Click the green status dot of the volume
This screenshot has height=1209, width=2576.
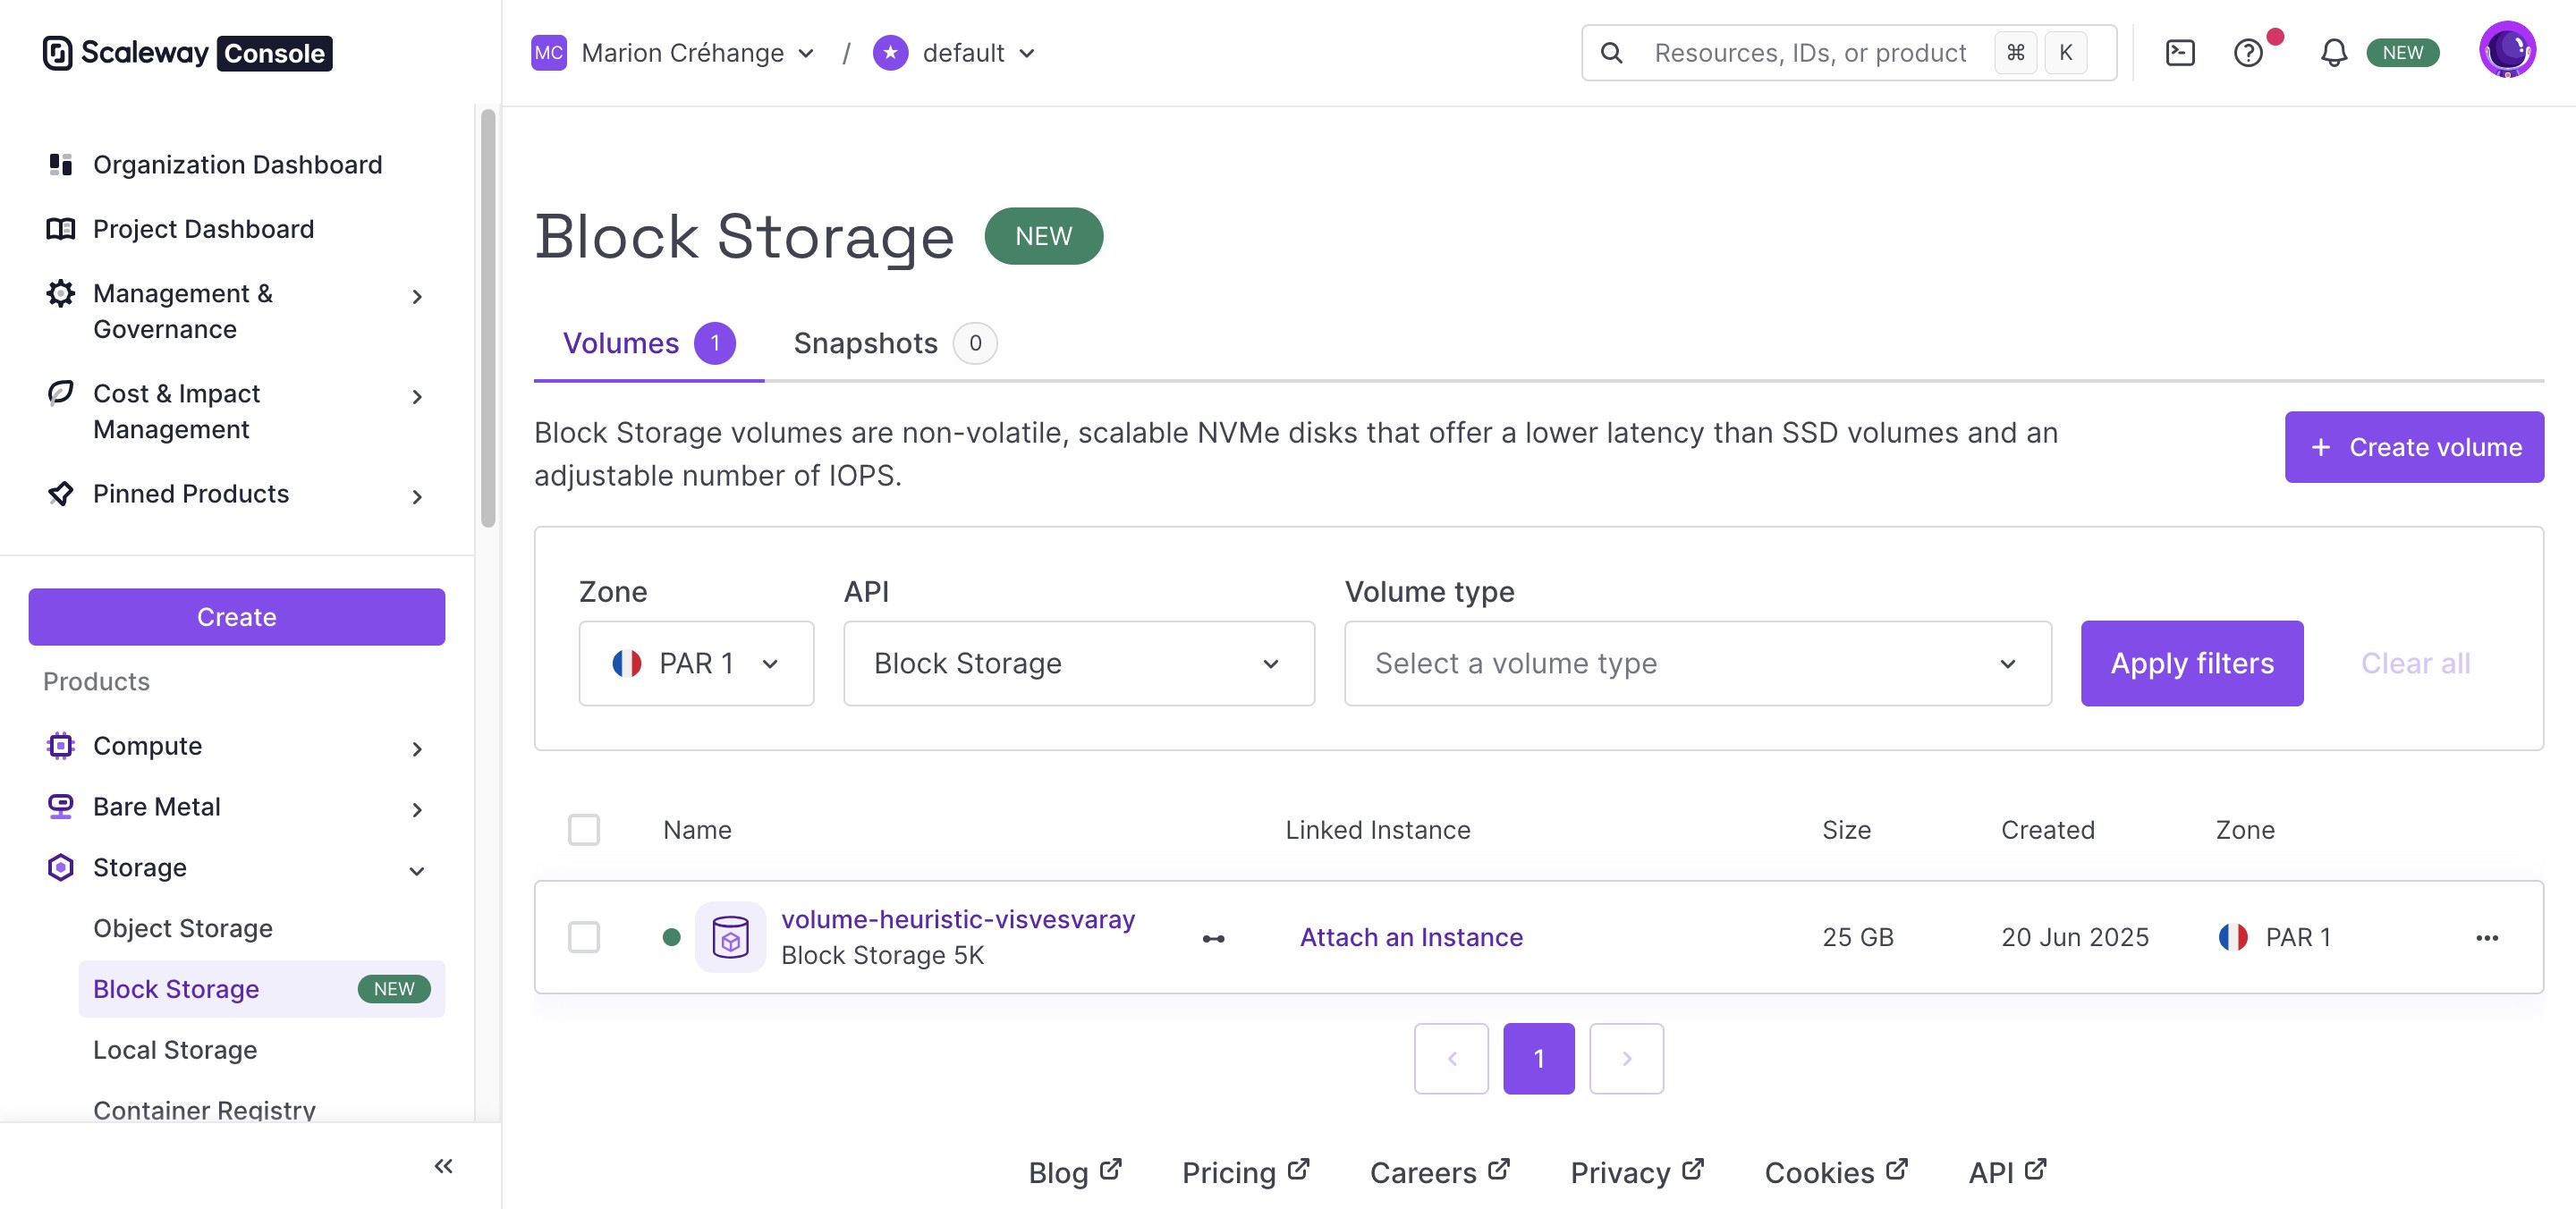tap(672, 937)
